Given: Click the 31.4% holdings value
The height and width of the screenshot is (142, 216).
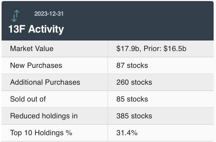Looking at the screenshot, I should [x=127, y=133].
